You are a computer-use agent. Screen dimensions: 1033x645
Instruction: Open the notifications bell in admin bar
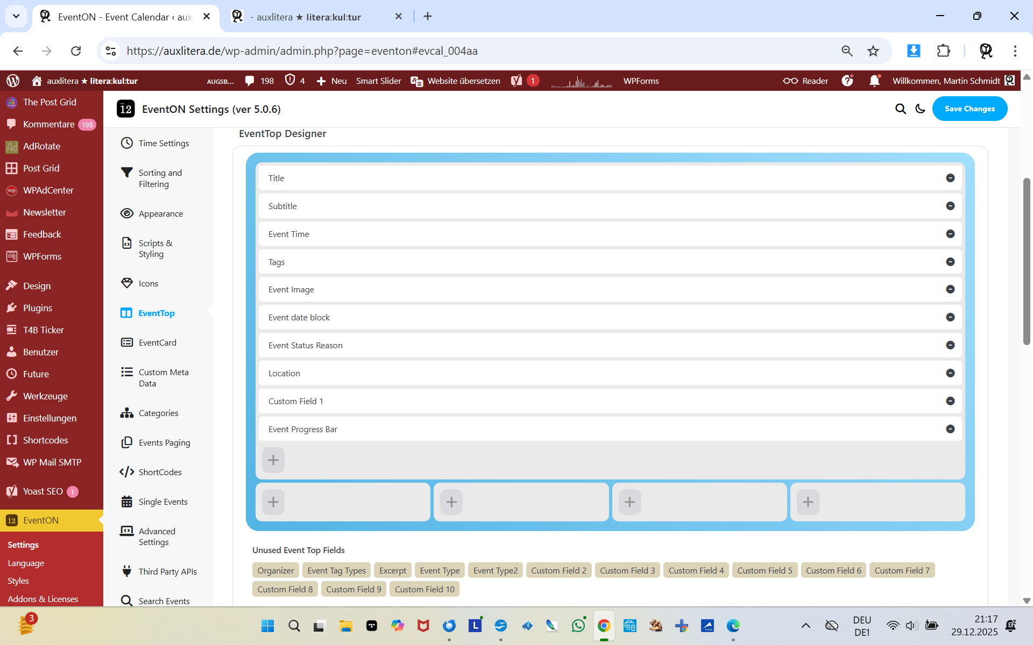click(874, 81)
